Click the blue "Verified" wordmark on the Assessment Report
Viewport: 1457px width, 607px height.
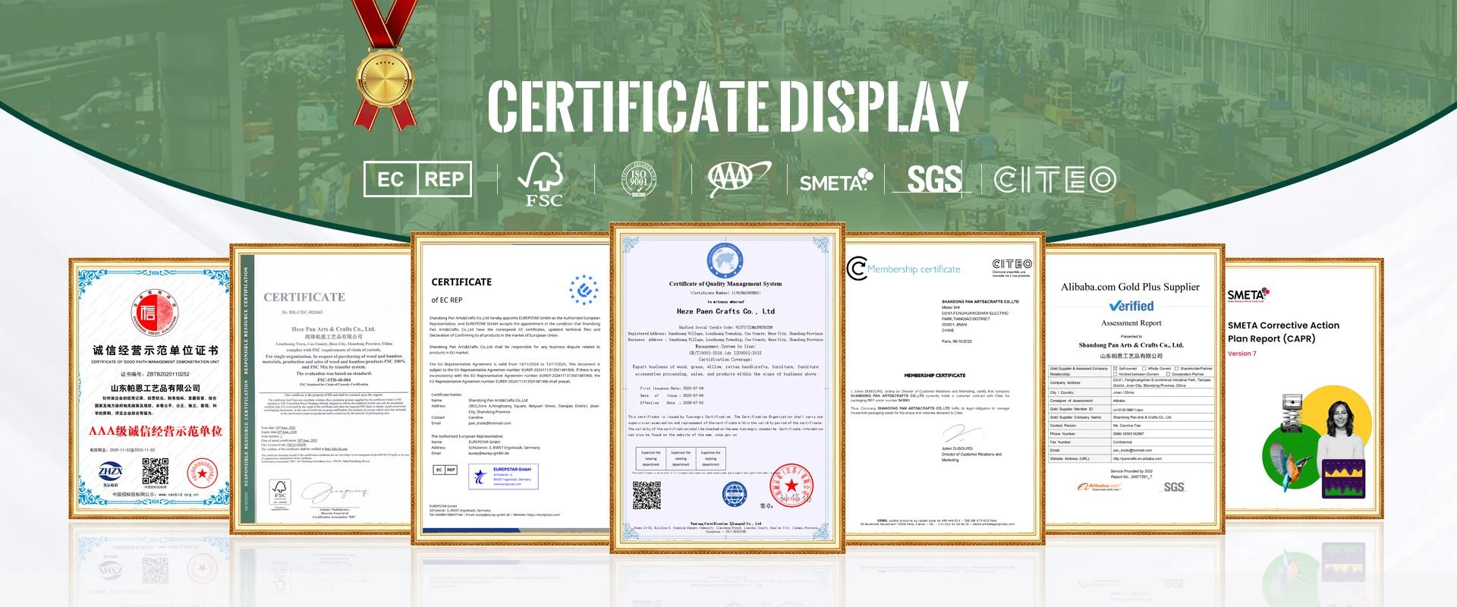1131,306
